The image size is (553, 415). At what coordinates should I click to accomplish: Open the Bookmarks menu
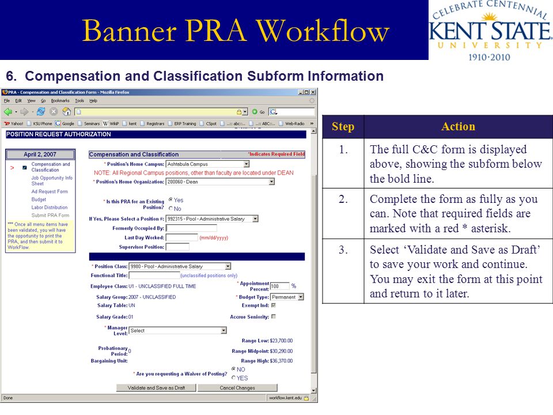[x=60, y=100]
